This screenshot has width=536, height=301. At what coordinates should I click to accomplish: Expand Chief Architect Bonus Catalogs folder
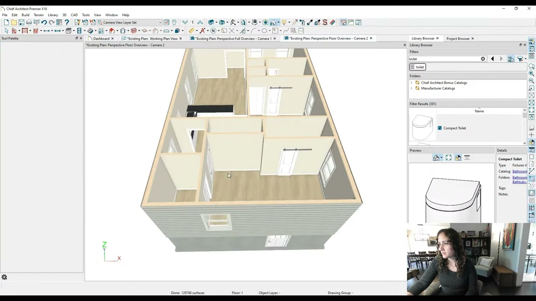click(x=411, y=83)
